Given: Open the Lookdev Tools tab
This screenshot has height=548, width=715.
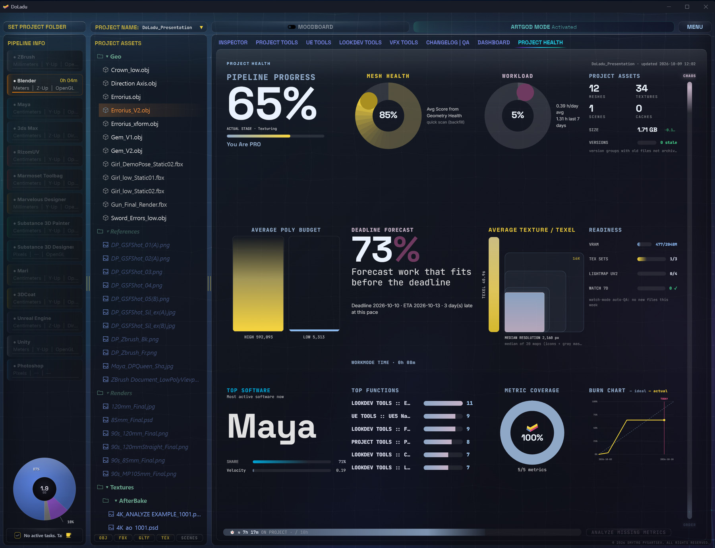Looking at the screenshot, I should coord(360,42).
